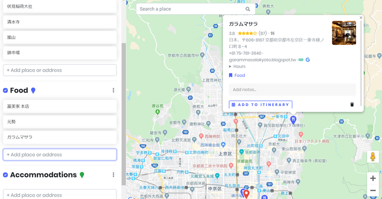Open Food section three-dot menu
Viewport: 382px width, 199px height.
113,90
